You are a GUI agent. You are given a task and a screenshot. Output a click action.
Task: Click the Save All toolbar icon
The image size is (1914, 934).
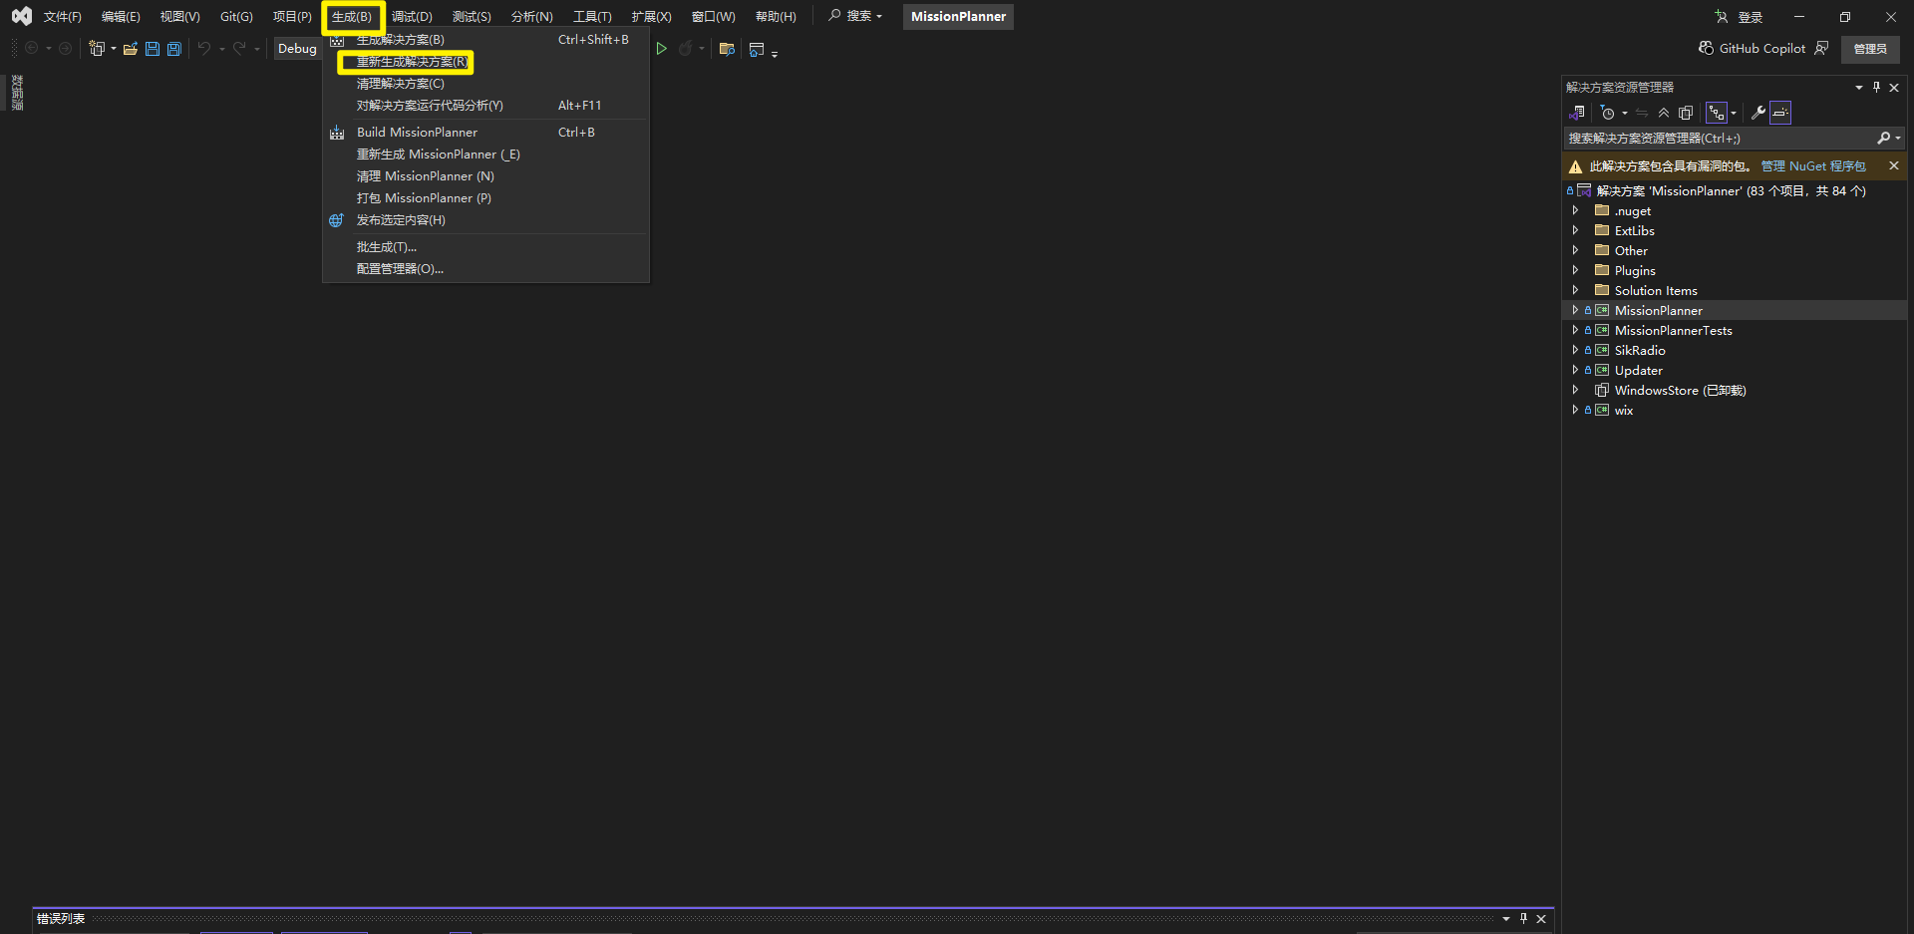(174, 49)
